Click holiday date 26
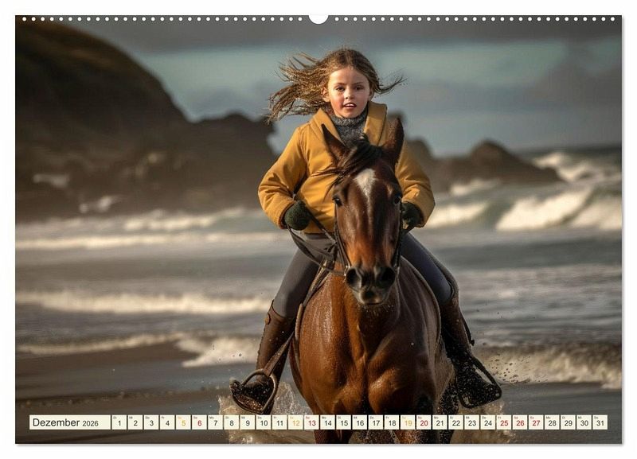637x459 pixels. point(519,422)
